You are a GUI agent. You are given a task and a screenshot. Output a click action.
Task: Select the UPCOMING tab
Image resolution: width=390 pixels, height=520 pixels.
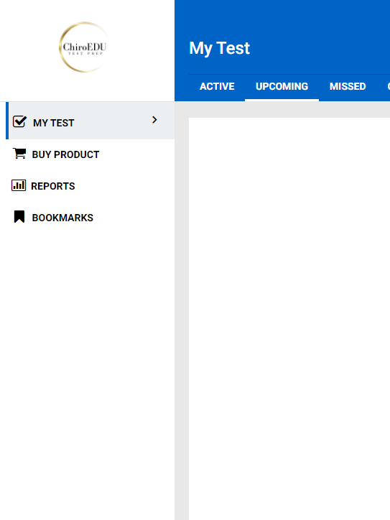click(x=282, y=87)
